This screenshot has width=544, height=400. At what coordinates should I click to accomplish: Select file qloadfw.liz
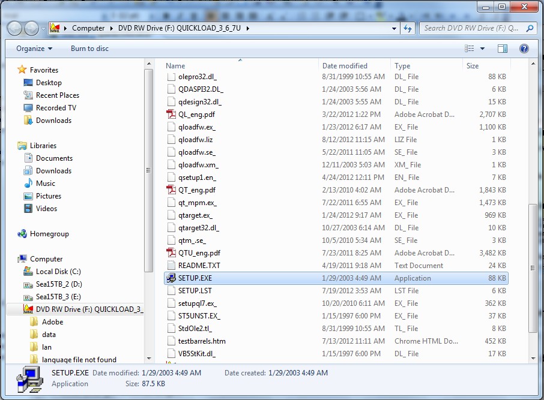click(x=195, y=140)
